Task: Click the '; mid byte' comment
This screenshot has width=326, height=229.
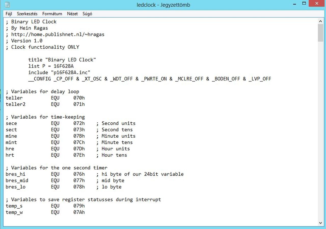Action: (x=110, y=181)
